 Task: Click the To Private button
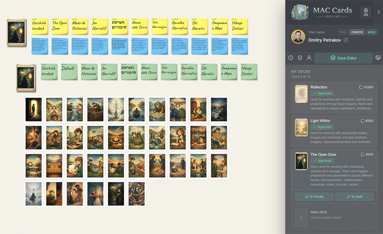pyautogui.click(x=314, y=197)
